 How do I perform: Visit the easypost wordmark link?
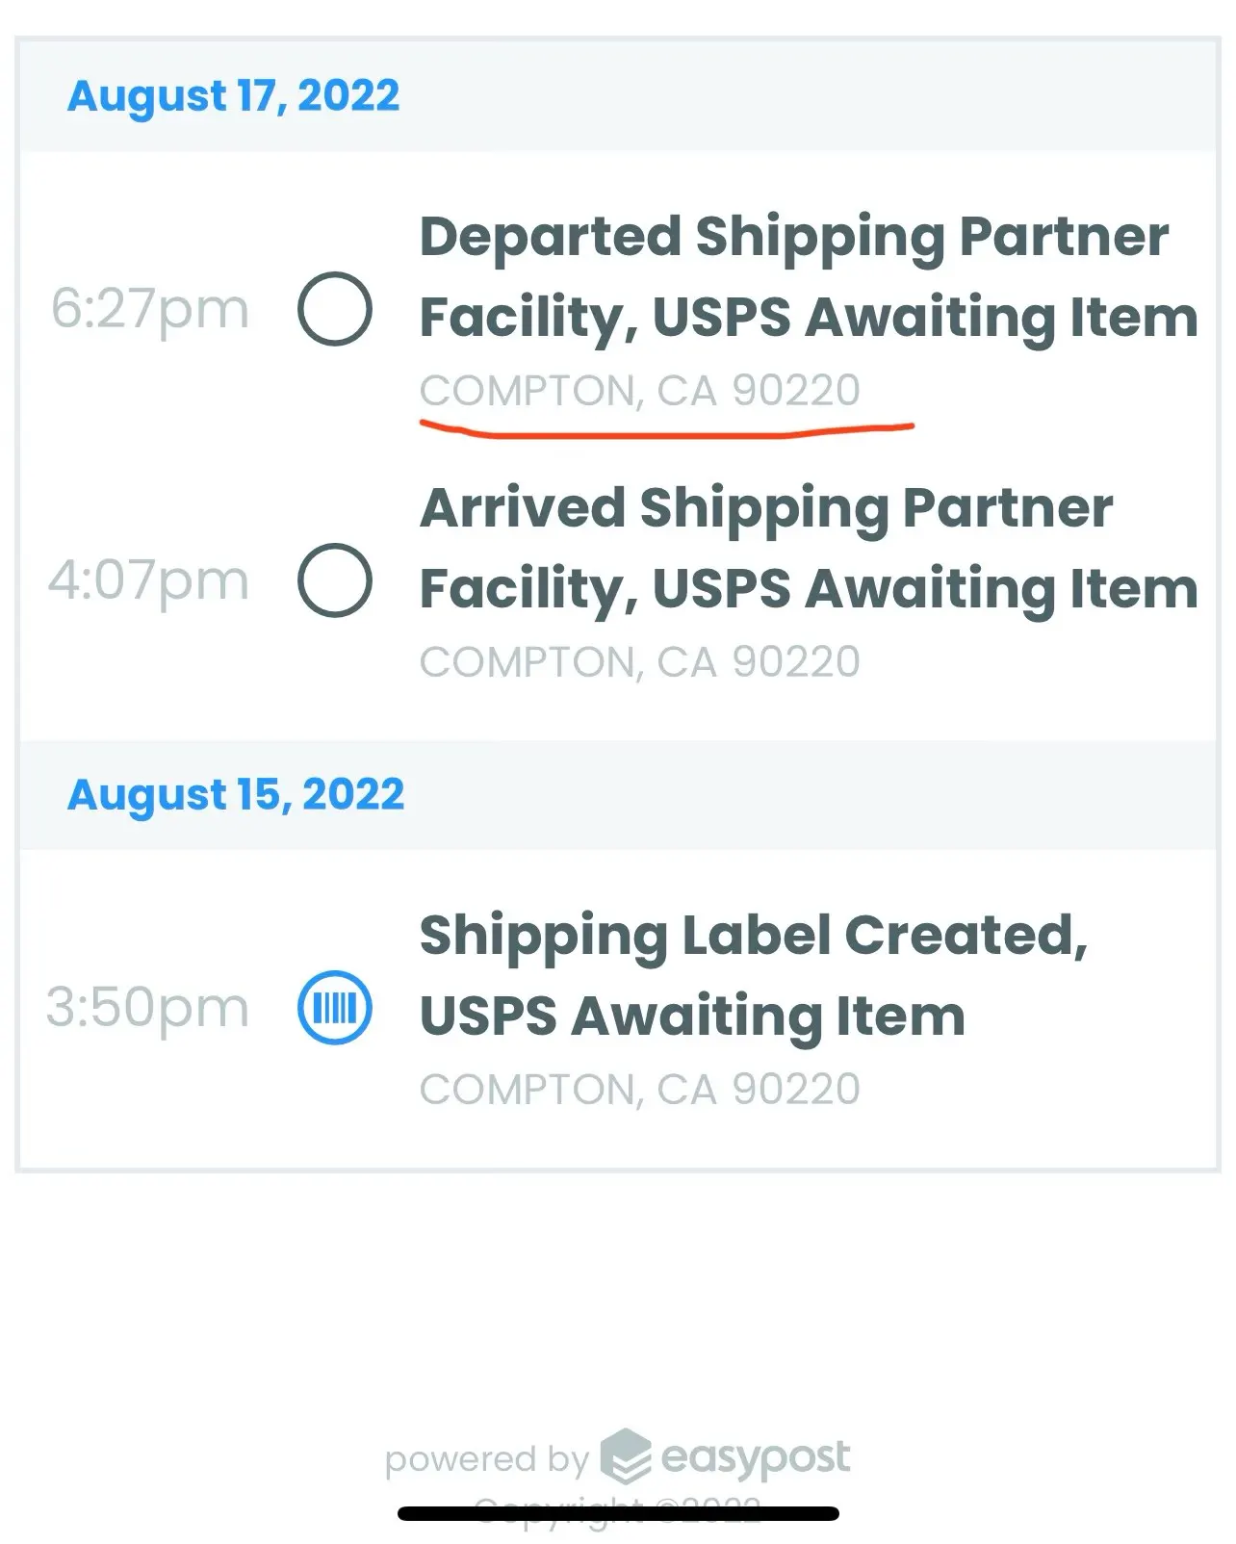(x=756, y=1458)
